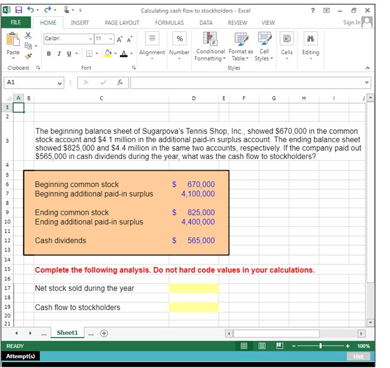Viewport: 390px width, 368px height.
Task: Click the Format as Table icon
Action: (x=241, y=39)
